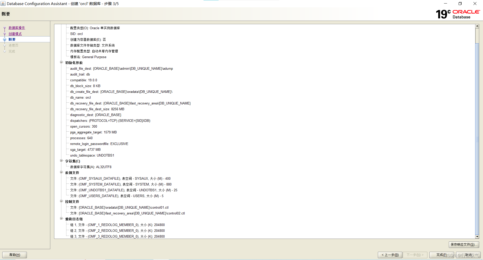
Task: Select the open_cursors: 300 row
Action: pos(84,126)
